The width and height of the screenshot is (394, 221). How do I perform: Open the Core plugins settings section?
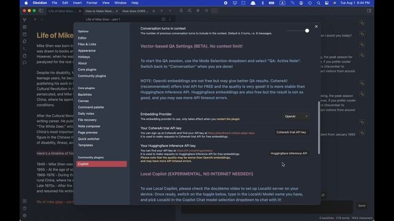tap(87, 69)
